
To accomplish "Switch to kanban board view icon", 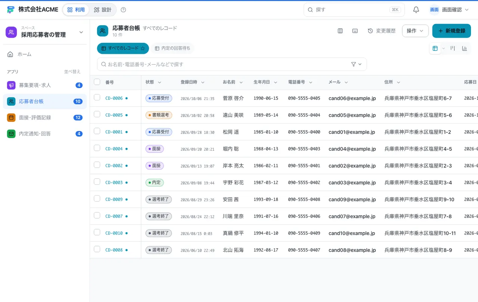I will (x=453, y=48).
